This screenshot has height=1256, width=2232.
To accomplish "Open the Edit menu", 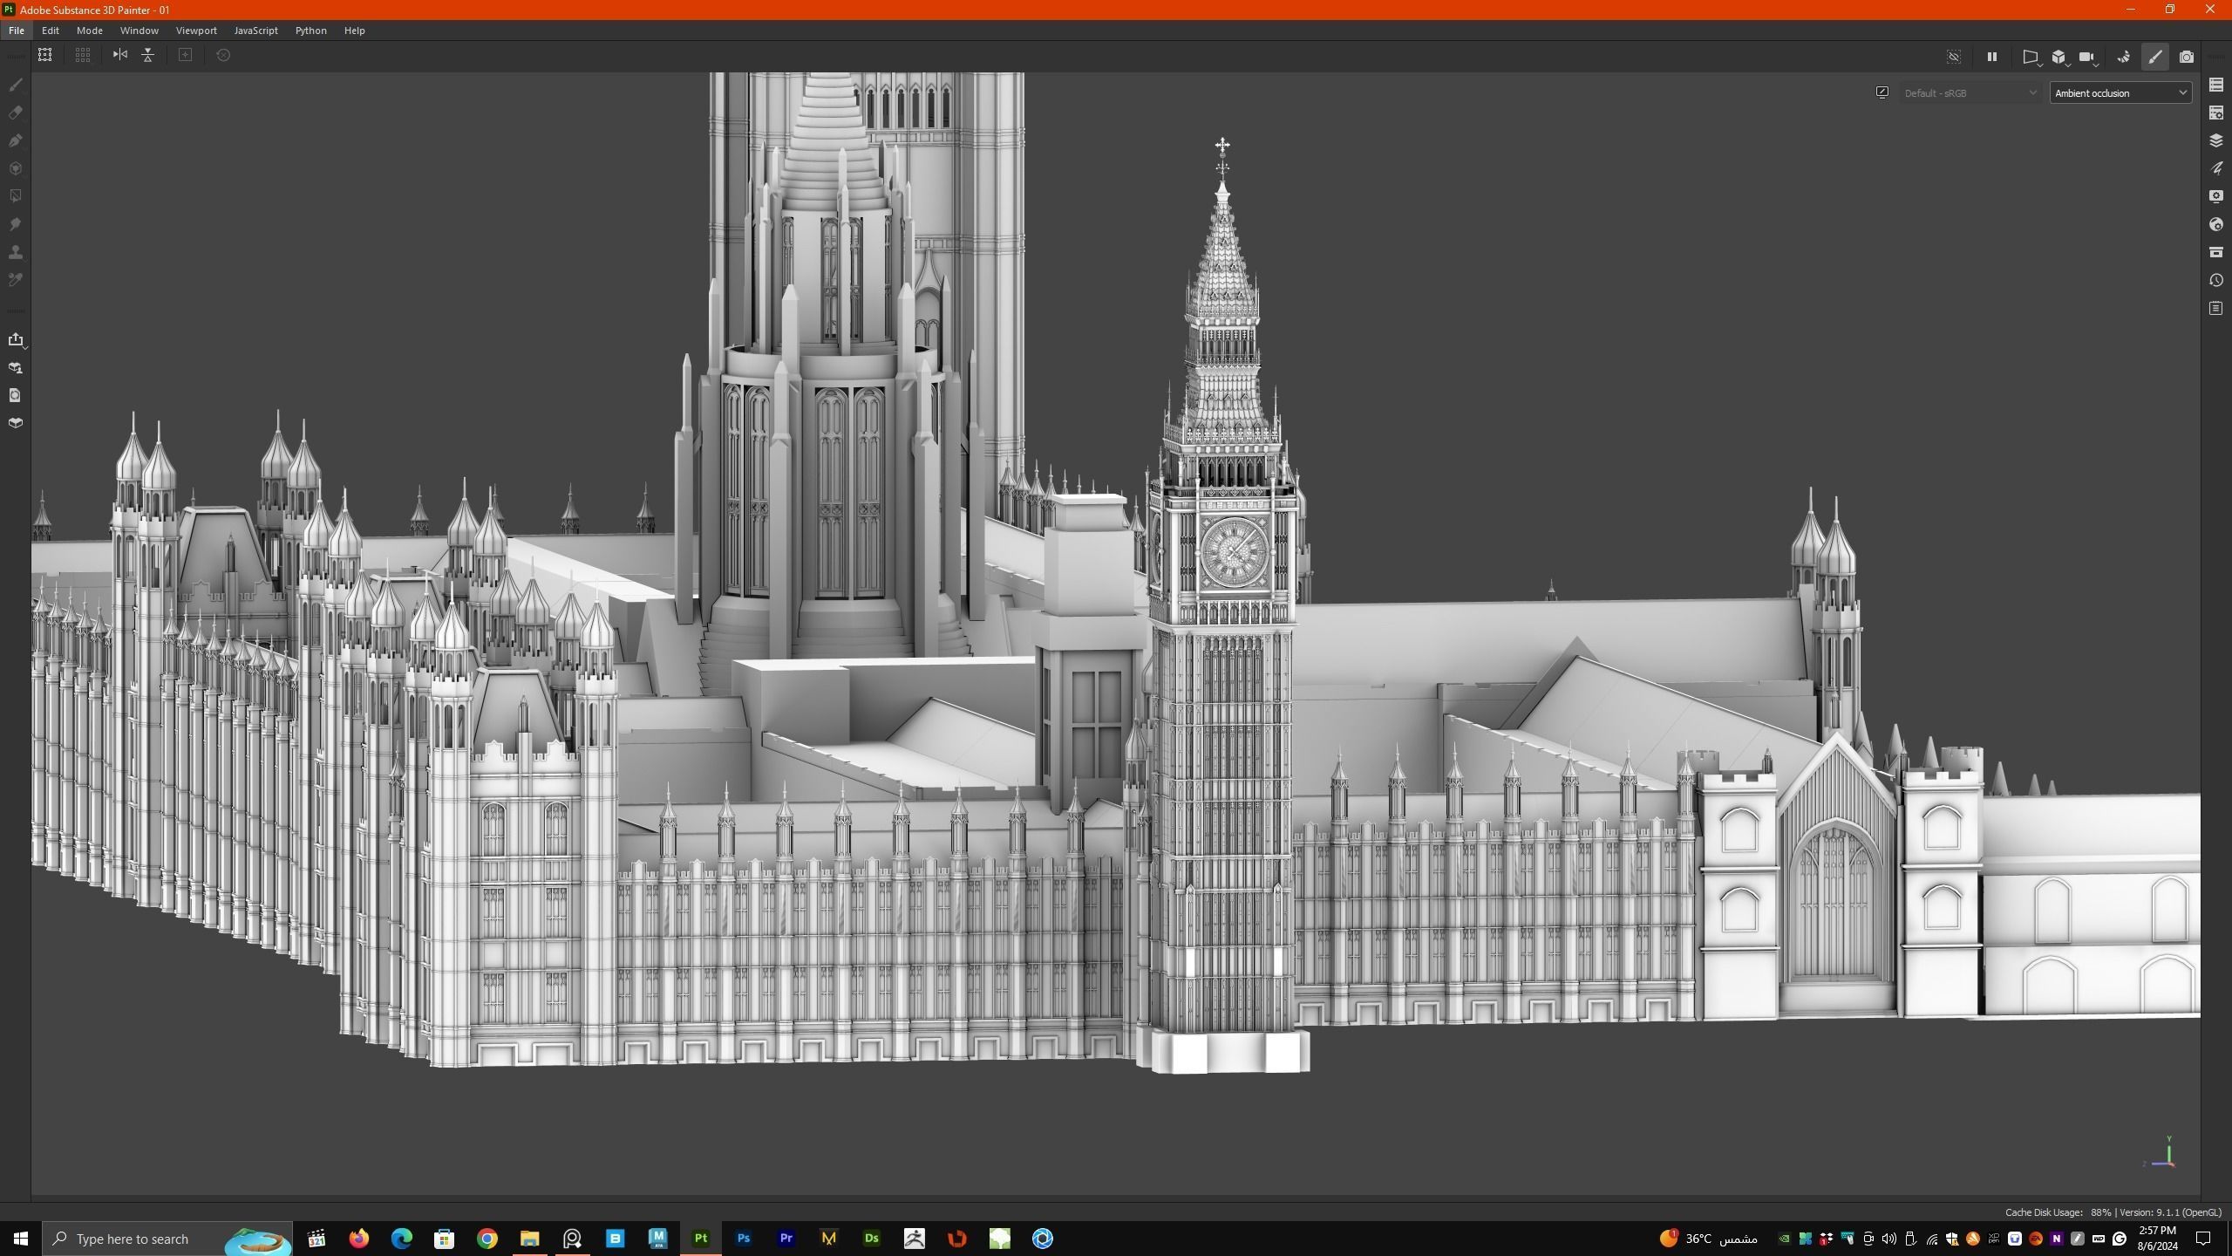I will (x=51, y=31).
